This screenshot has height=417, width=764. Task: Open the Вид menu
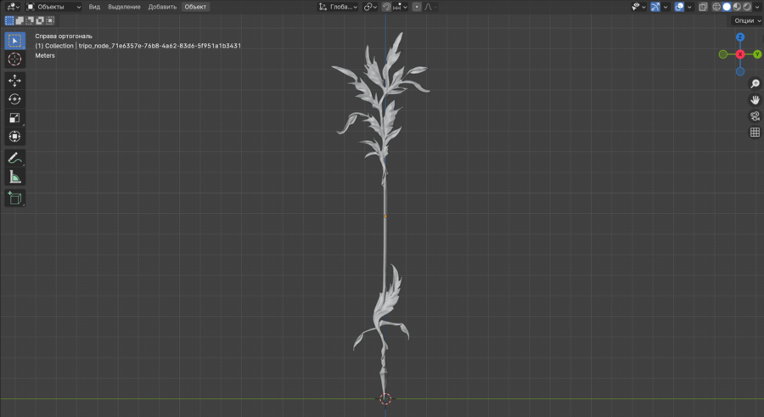pyautogui.click(x=94, y=7)
